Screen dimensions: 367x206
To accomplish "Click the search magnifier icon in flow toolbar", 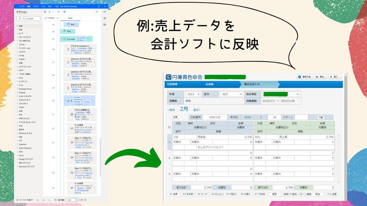I will tap(97, 12).
